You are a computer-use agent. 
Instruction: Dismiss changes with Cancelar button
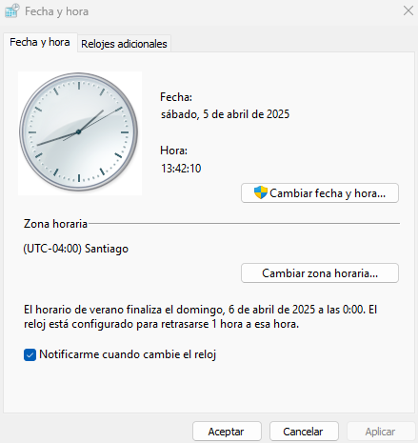tap(304, 432)
